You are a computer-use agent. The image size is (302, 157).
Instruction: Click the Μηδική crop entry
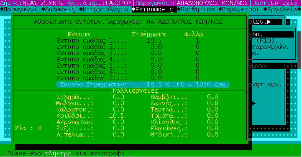pos(184,135)
